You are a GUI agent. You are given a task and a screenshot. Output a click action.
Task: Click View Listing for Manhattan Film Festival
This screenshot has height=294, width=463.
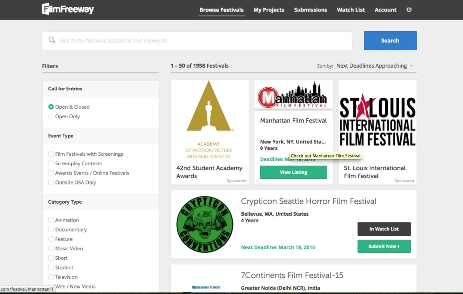tap(293, 172)
